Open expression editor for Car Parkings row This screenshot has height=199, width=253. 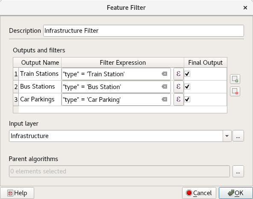[179, 99]
